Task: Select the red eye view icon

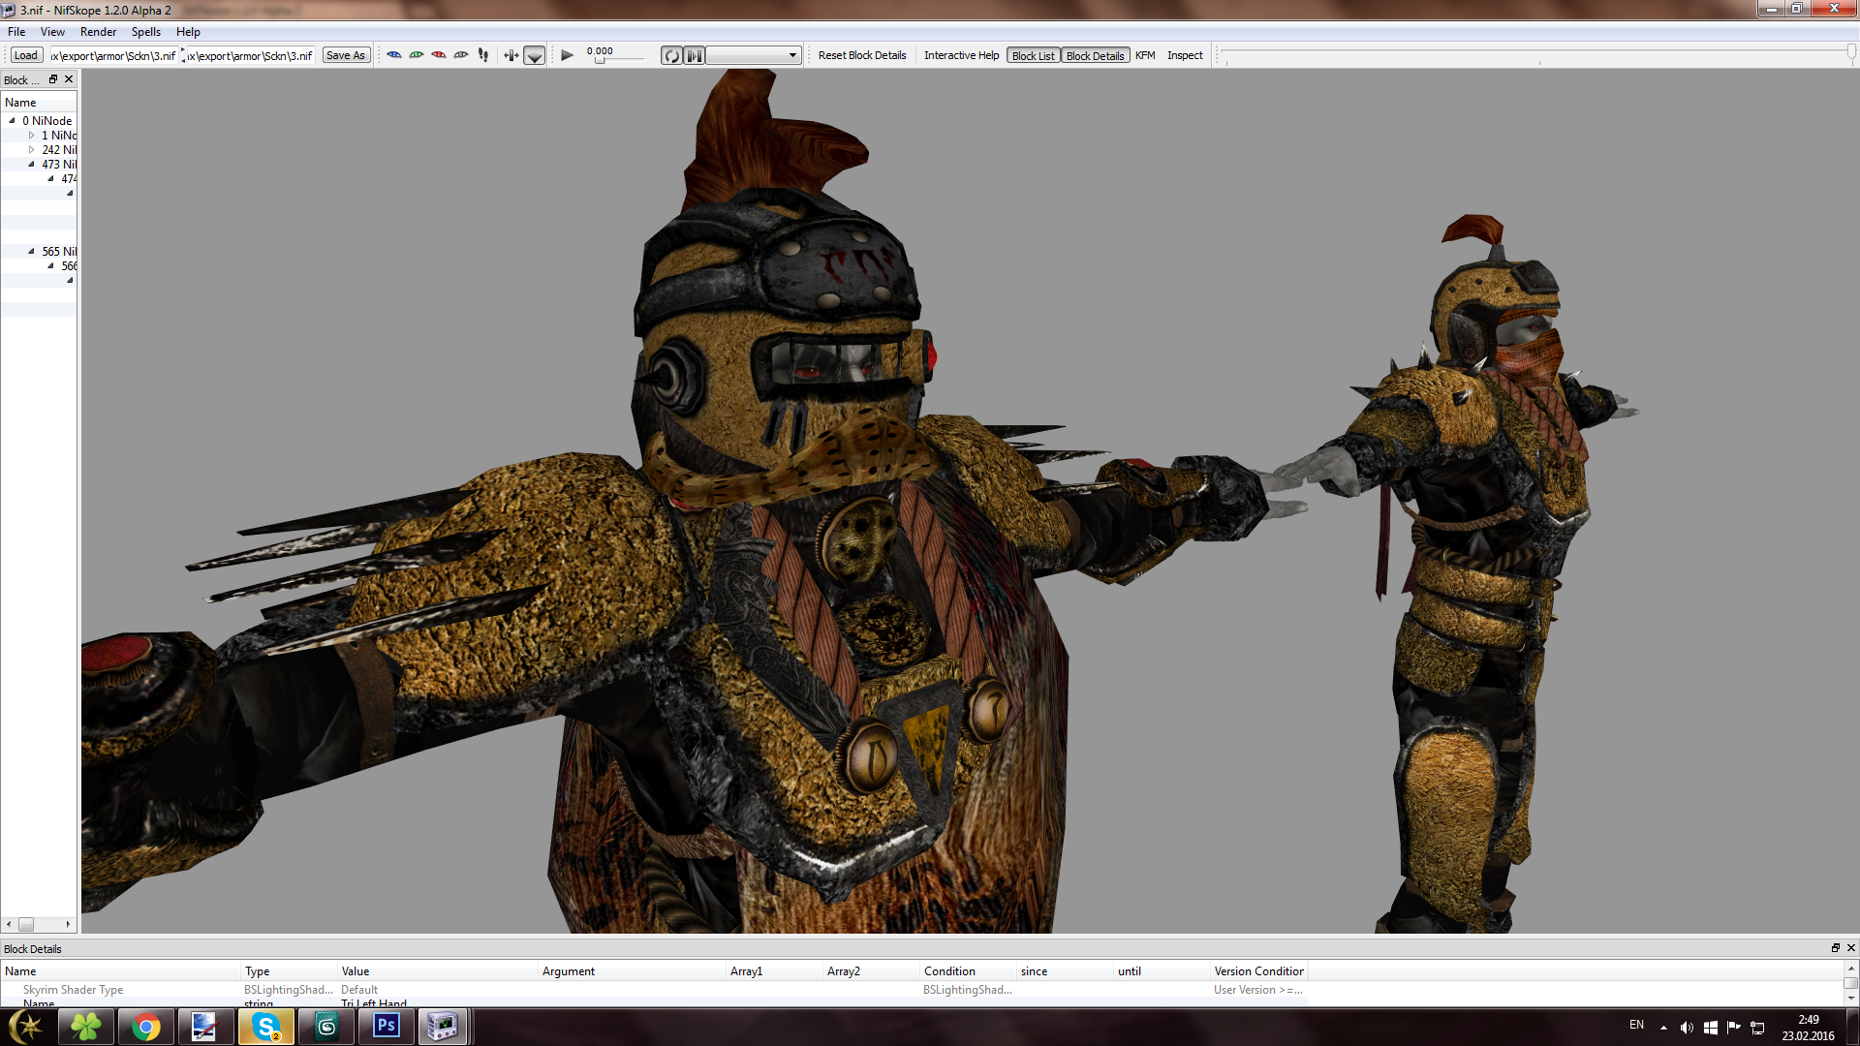Action: click(x=439, y=55)
